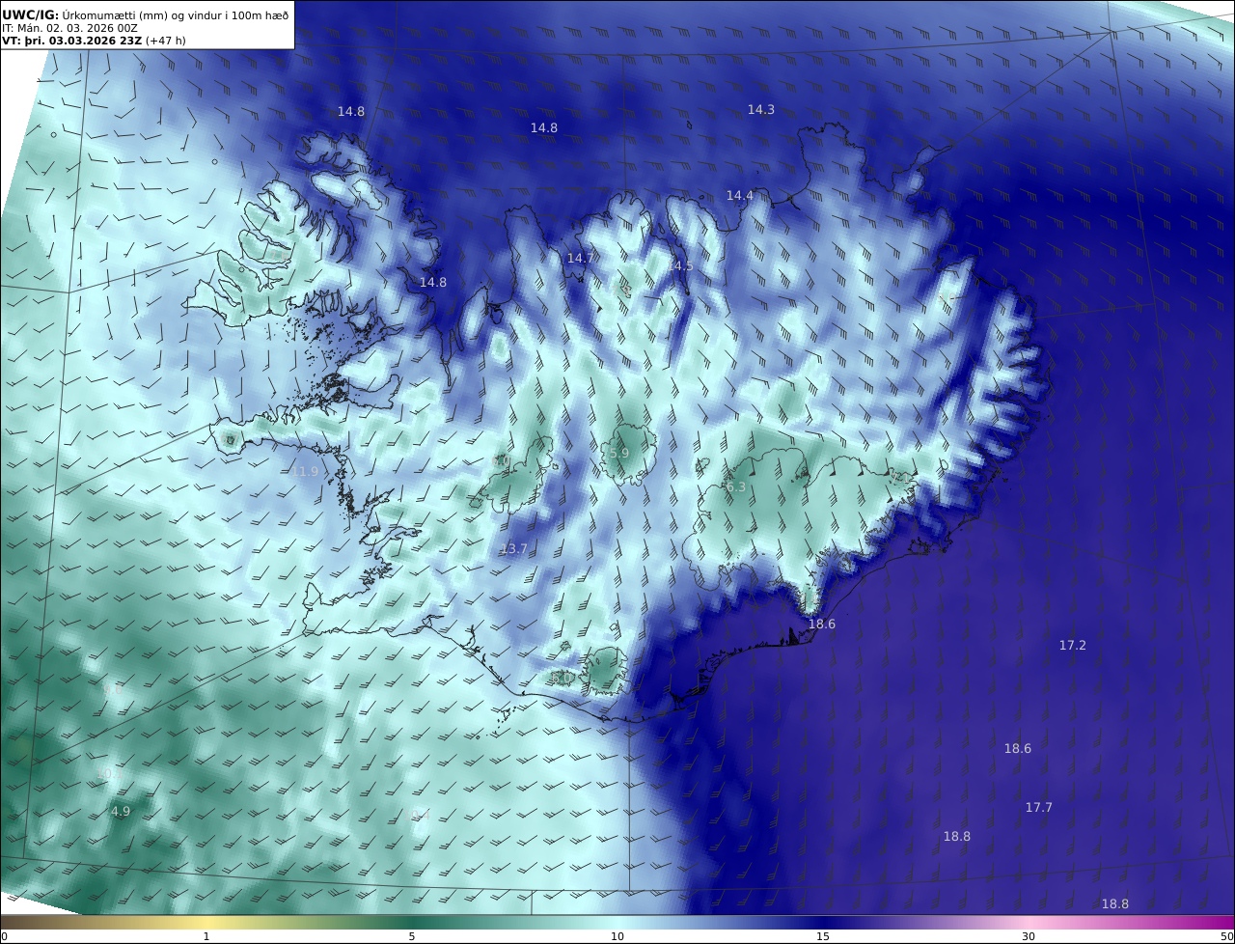Click the colorbar tick label 50
Screen dimensions: 1235x944
(x=1227, y=936)
